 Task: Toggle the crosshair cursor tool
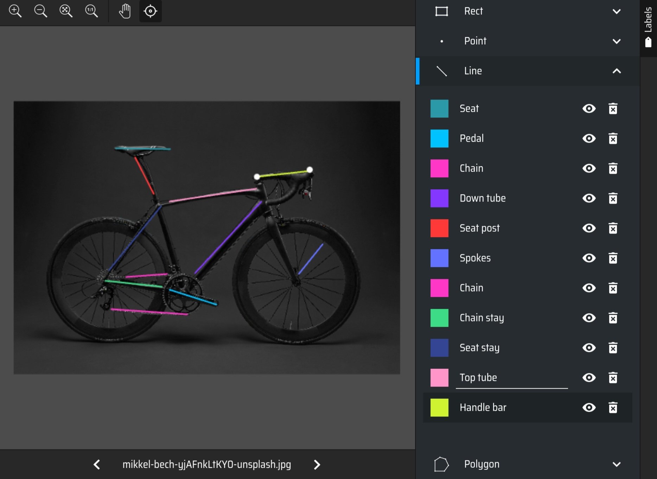pos(151,11)
